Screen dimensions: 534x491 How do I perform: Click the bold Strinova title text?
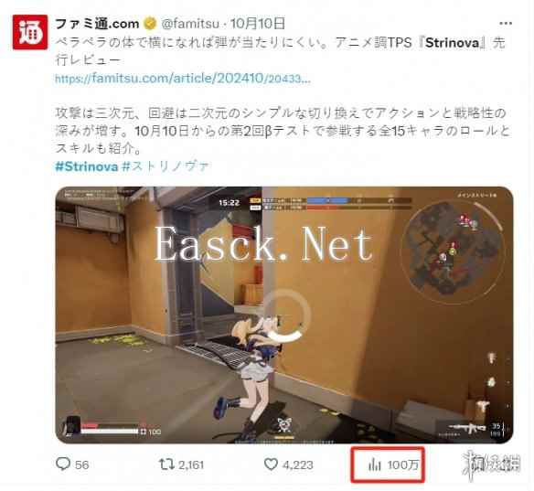(x=453, y=43)
